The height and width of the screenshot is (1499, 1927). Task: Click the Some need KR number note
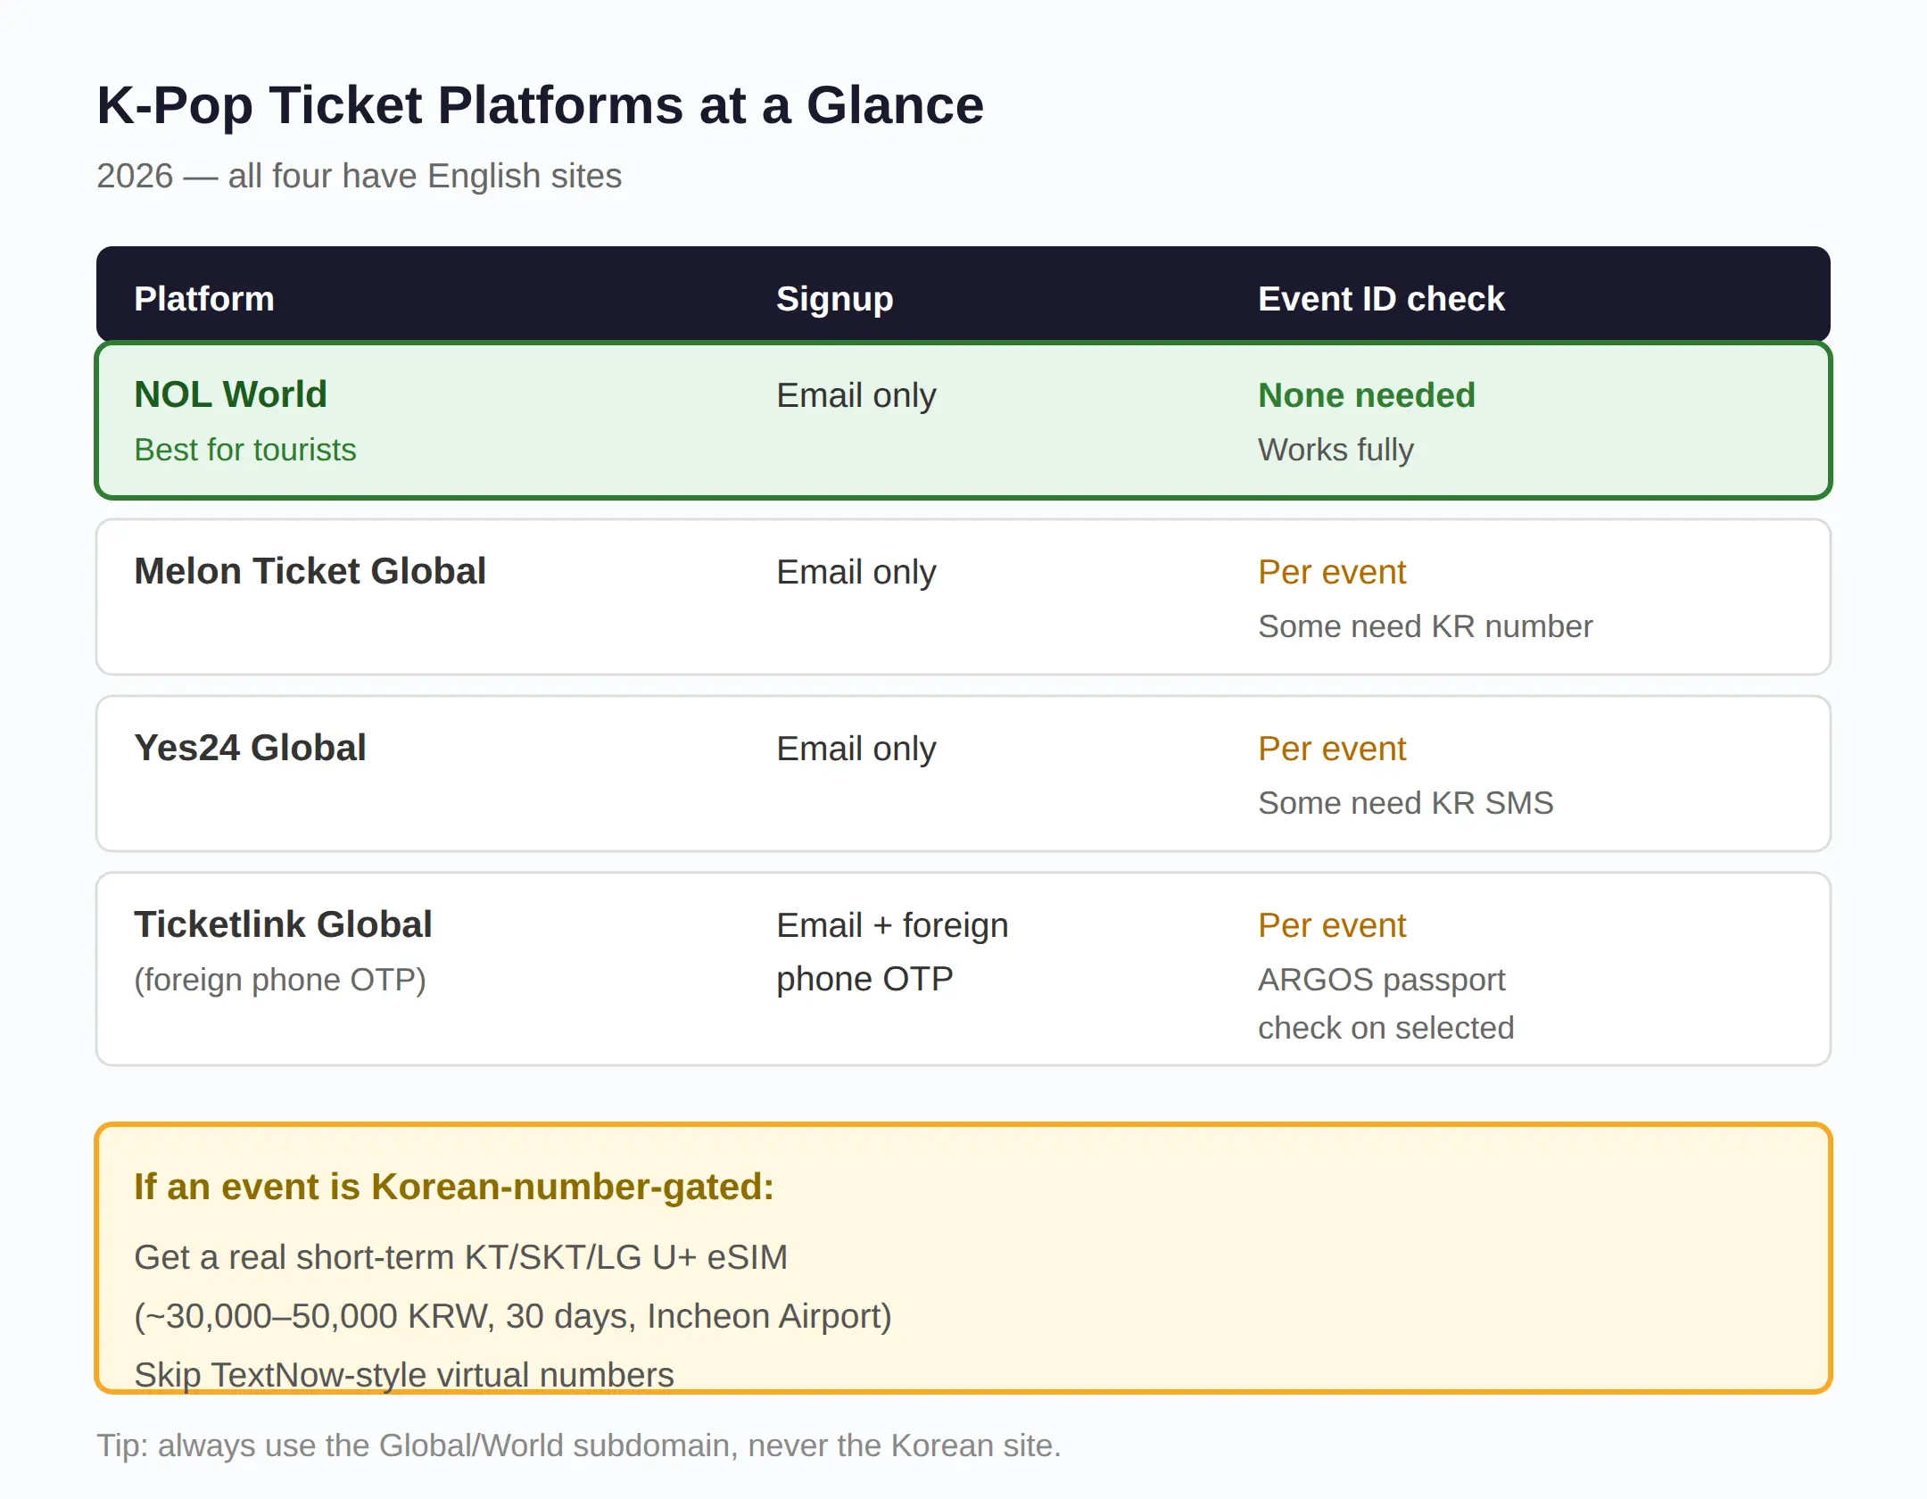click(1425, 626)
